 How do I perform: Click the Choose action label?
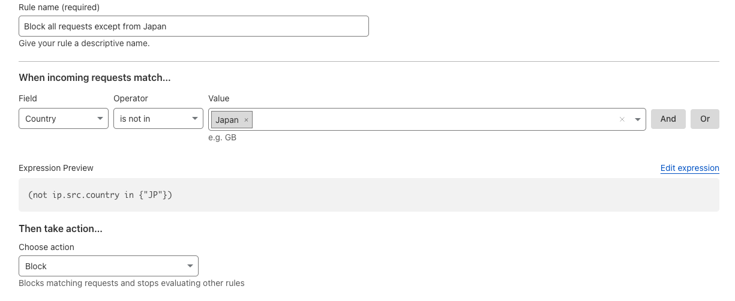[x=47, y=247]
